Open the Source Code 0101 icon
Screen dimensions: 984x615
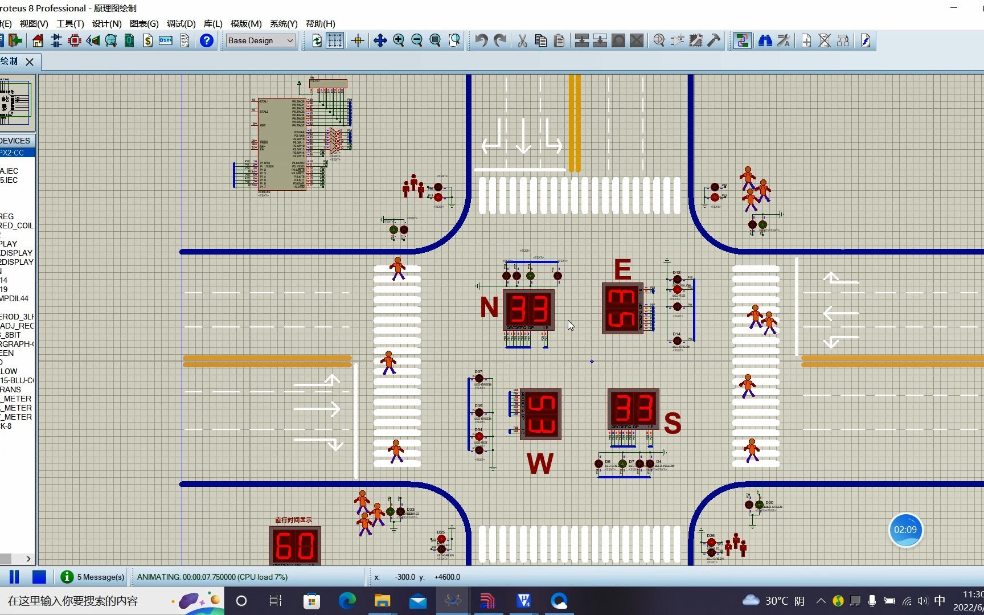pyautogui.click(x=166, y=40)
